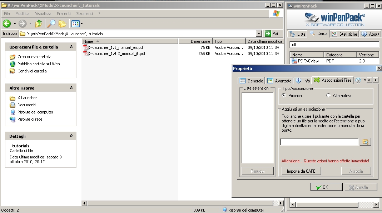Viewport: 382px width, 213px height.
Task: Open the ? help menu
Action: pyautogui.click(x=99, y=14)
